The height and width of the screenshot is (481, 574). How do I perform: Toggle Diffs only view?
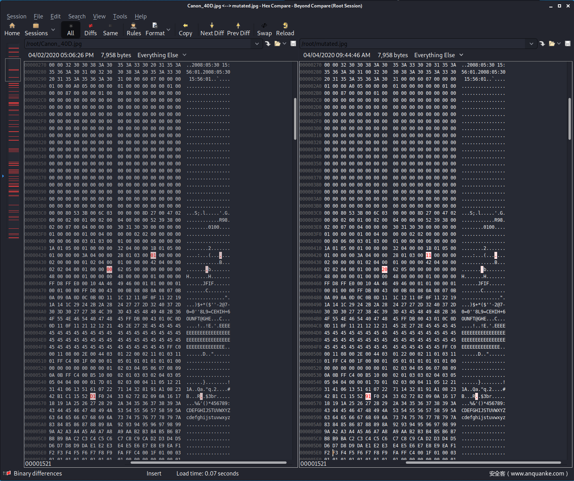coord(91,29)
